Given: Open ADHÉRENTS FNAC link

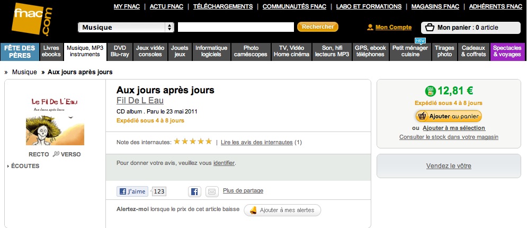Looking at the screenshot, I should tap(496, 6).
